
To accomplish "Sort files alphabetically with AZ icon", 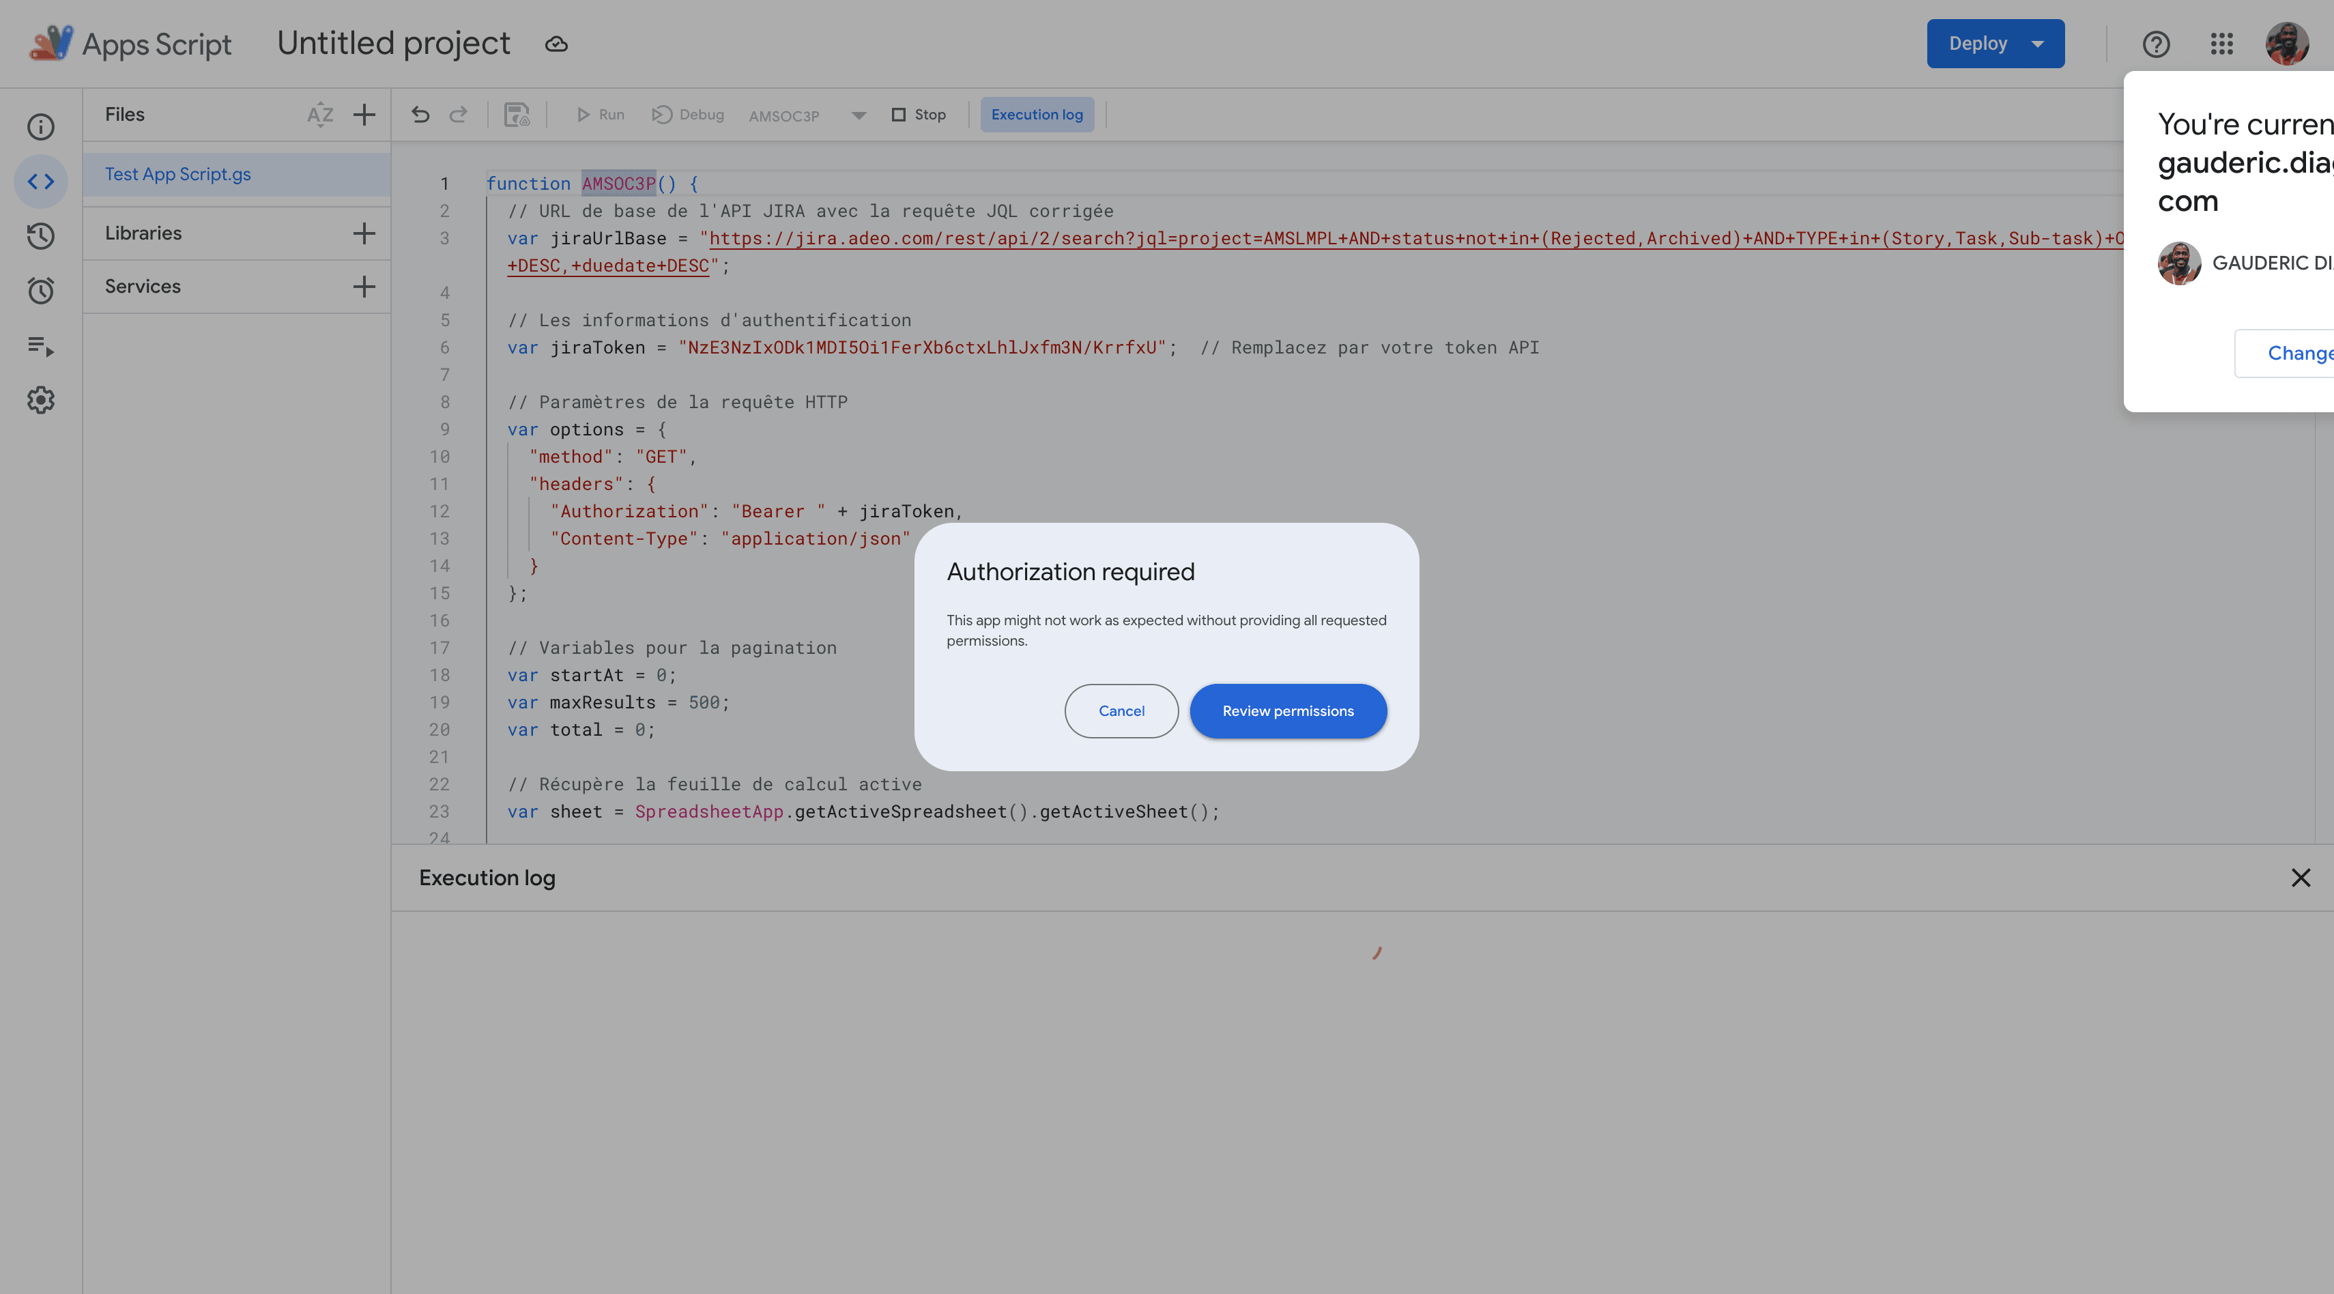I will (x=320, y=115).
